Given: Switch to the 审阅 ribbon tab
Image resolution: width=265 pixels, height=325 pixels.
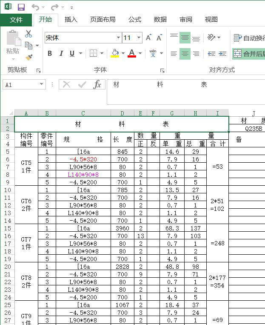Looking at the screenshot, I should [186, 20].
